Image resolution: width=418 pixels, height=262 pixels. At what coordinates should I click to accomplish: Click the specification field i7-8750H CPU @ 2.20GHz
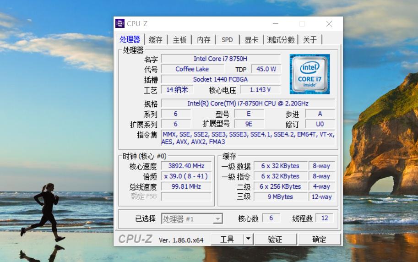[248, 103]
